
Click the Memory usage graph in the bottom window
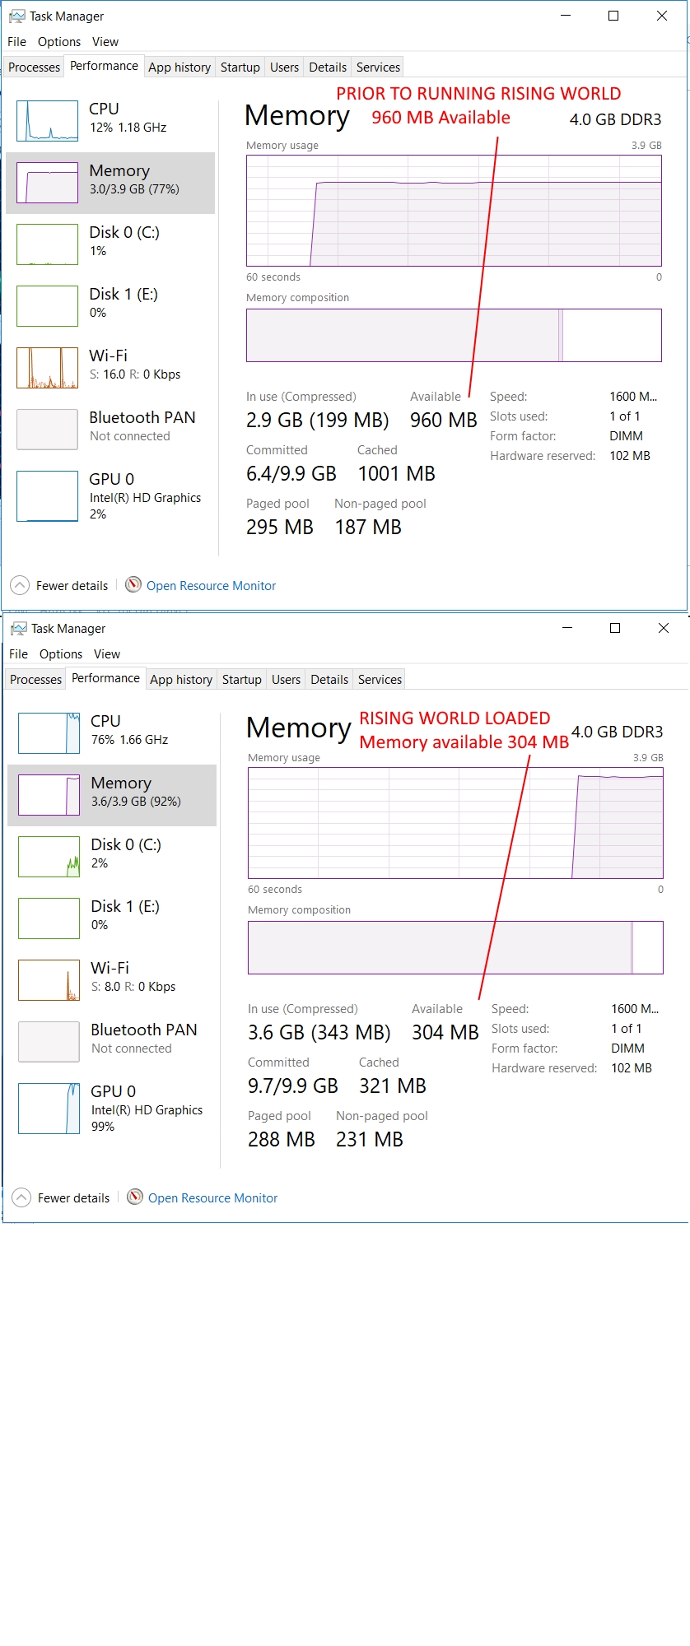click(455, 823)
